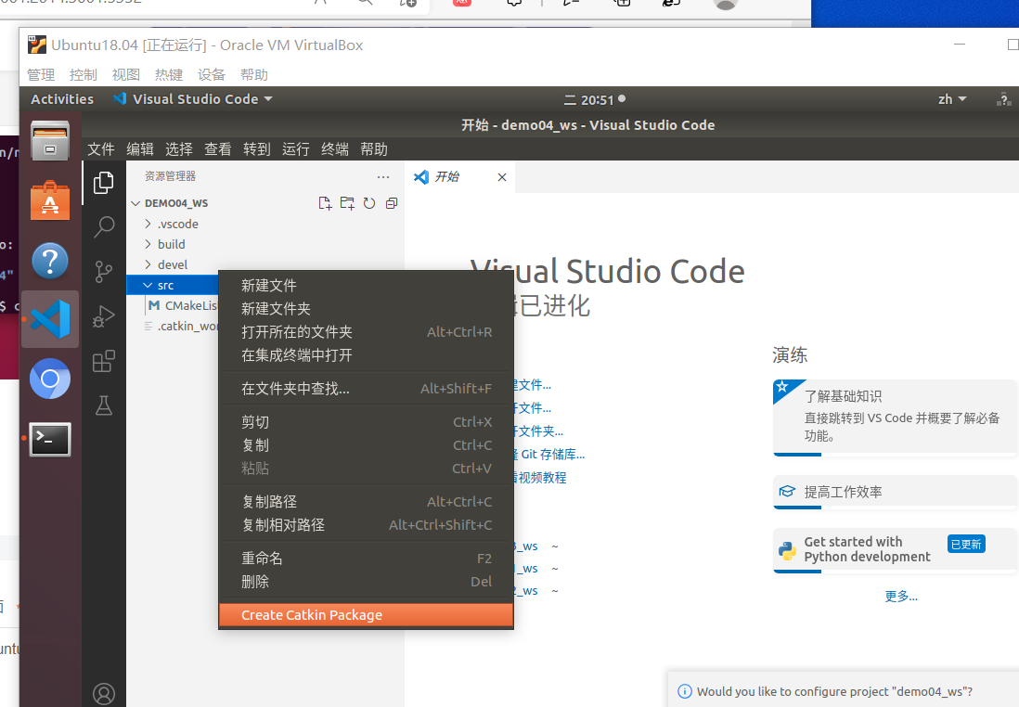The height and width of the screenshot is (707, 1019).
Task: Open Ubuntu Software from the dock
Action: coord(50,200)
